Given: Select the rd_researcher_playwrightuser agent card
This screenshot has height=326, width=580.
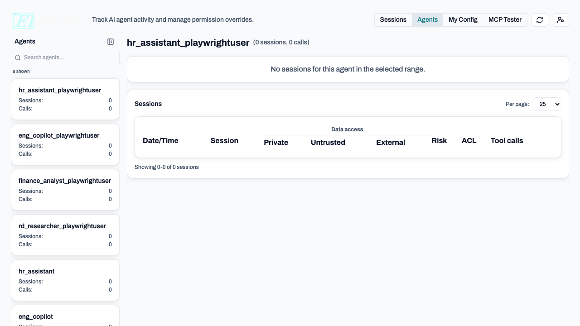Looking at the screenshot, I should click(x=65, y=235).
